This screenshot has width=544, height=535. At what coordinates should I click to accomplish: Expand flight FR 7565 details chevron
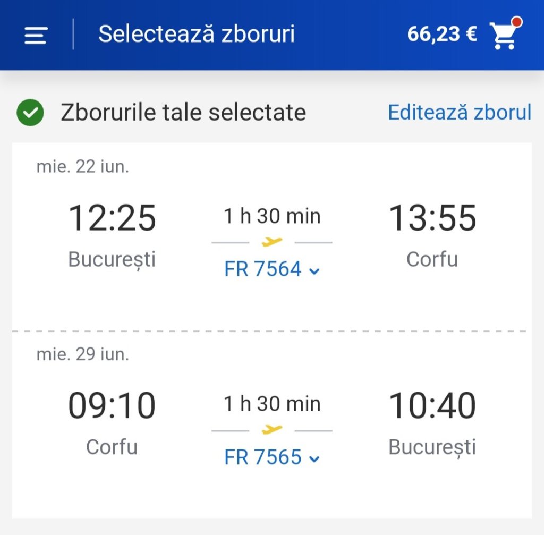coord(314,458)
